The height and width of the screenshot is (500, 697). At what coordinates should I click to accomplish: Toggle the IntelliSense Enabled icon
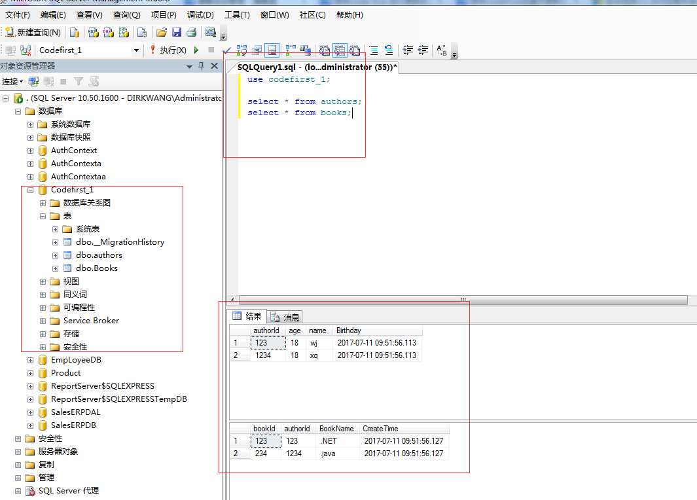point(272,50)
